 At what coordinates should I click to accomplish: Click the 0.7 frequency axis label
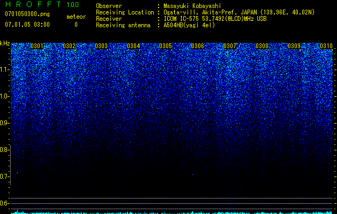pyautogui.click(x=4, y=177)
